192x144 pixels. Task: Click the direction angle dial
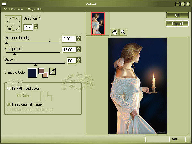[x=13, y=24]
